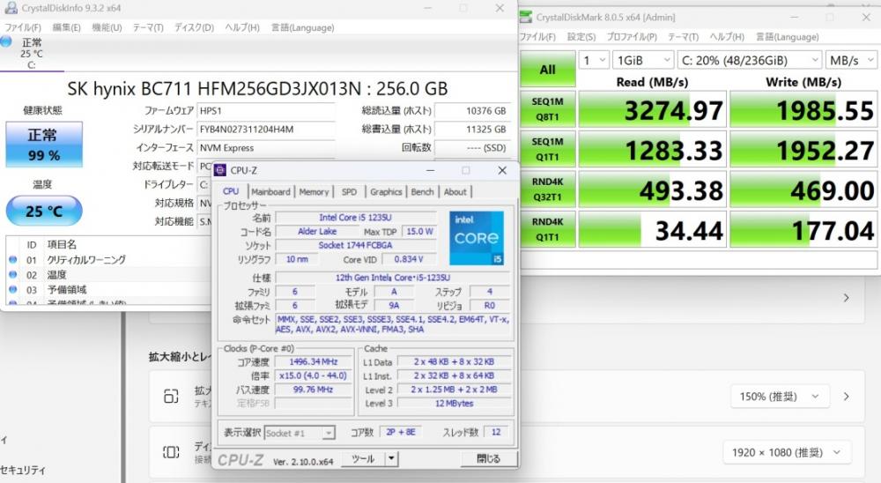The width and height of the screenshot is (881, 483).
Task: Expand the scale setting chevron beside 150%
Action: [846, 397]
